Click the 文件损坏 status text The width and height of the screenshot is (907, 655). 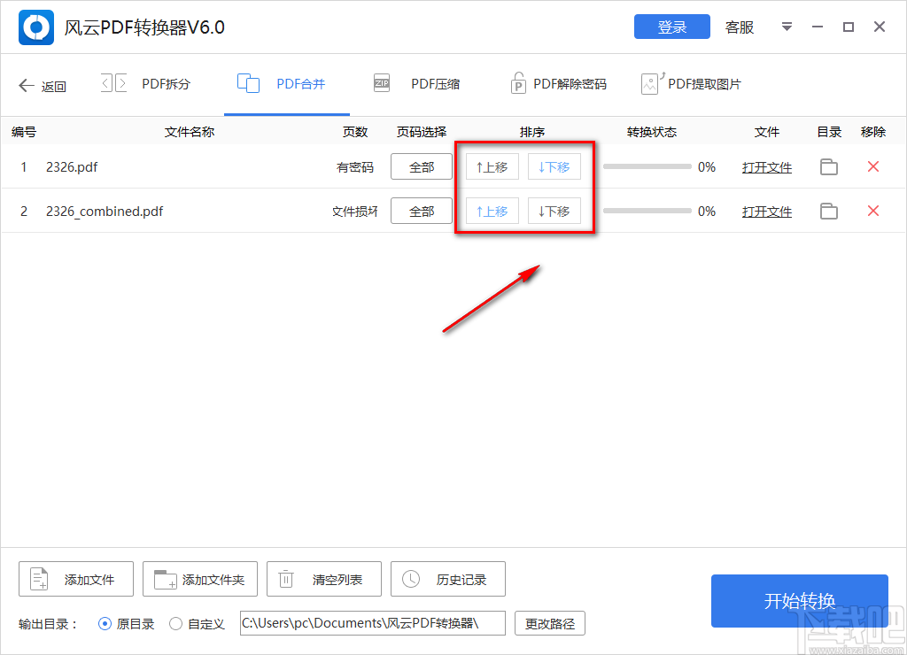point(355,212)
